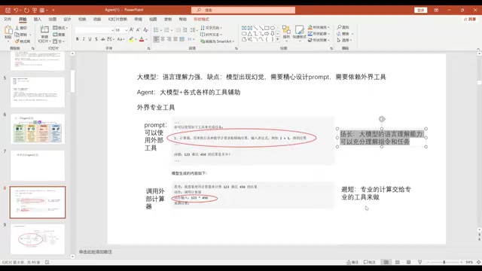The height and width of the screenshot is (271, 482).
Task: Click the Redo icon in quick access toolbar
Action: pyautogui.click(x=27, y=10)
